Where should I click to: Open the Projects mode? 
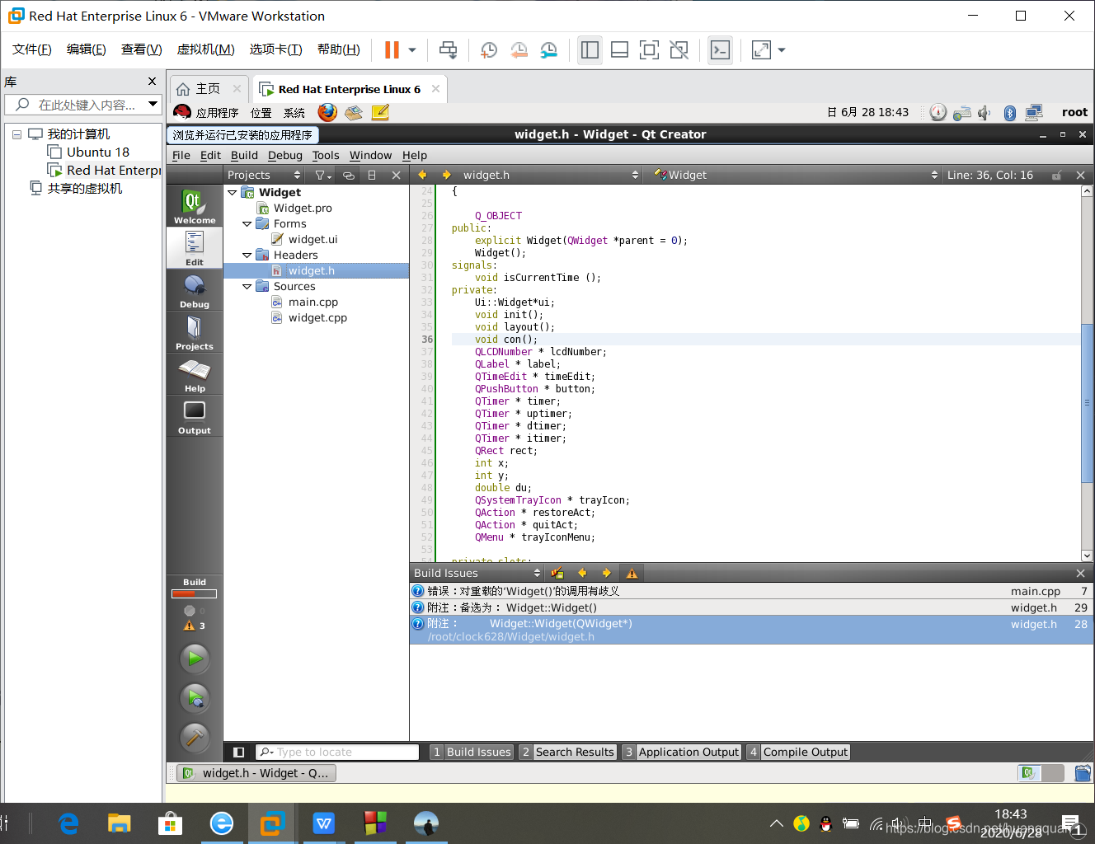point(195,332)
